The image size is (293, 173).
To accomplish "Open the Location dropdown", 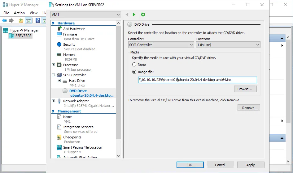I will 228,45.
